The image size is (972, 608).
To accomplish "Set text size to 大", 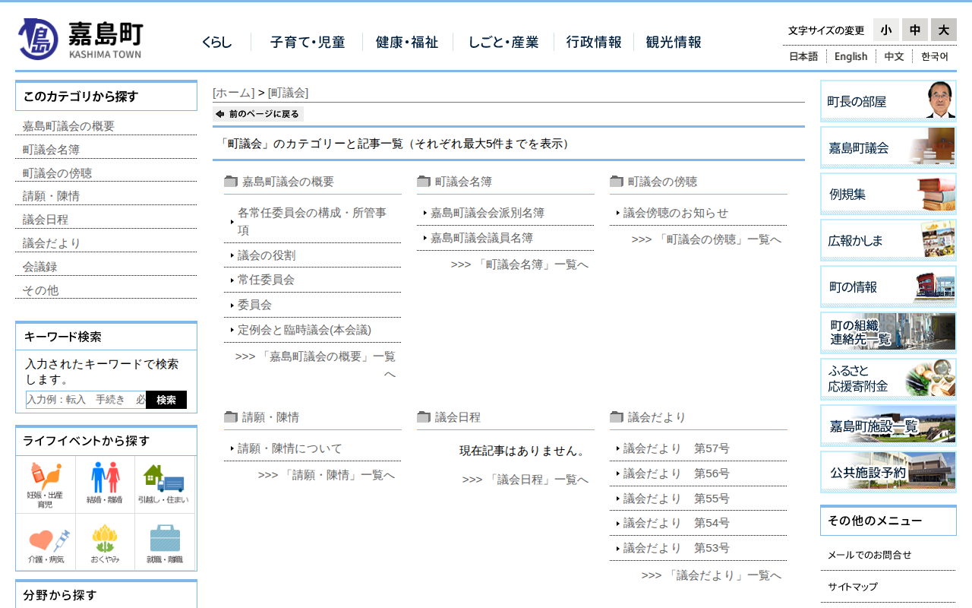I will click(944, 30).
